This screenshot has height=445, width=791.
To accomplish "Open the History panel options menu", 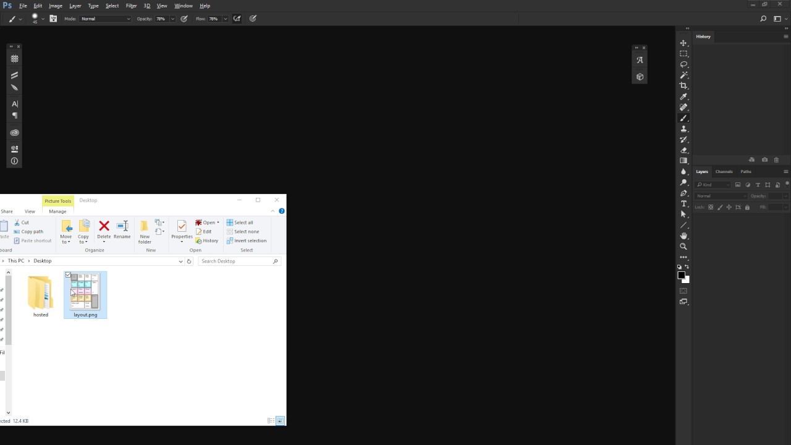I will [x=785, y=36].
